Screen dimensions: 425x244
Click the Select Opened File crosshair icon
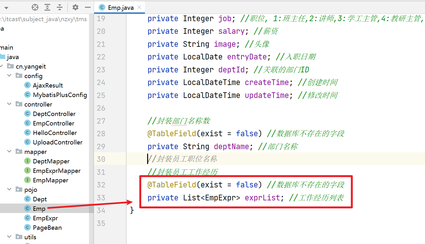pyautogui.click(x=35, y=8)
